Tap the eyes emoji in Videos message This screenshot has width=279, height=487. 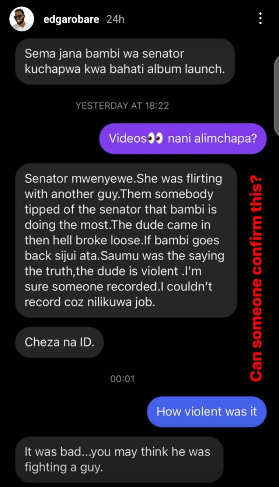pos(155,139)
